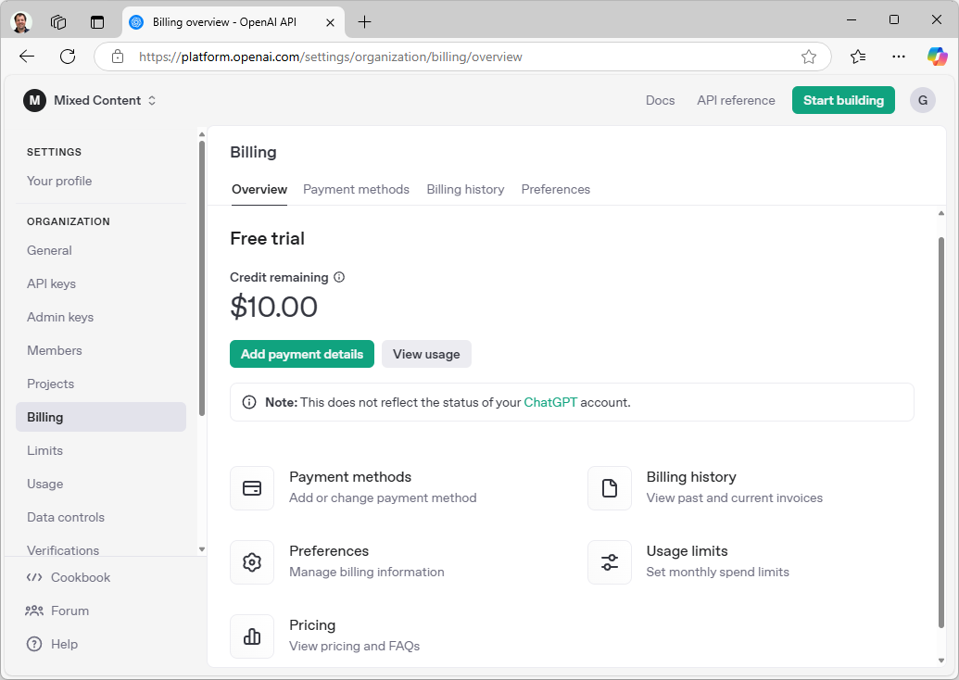959x680 pixels.
Task: Open the Usage limits card title
Action: 687,551
